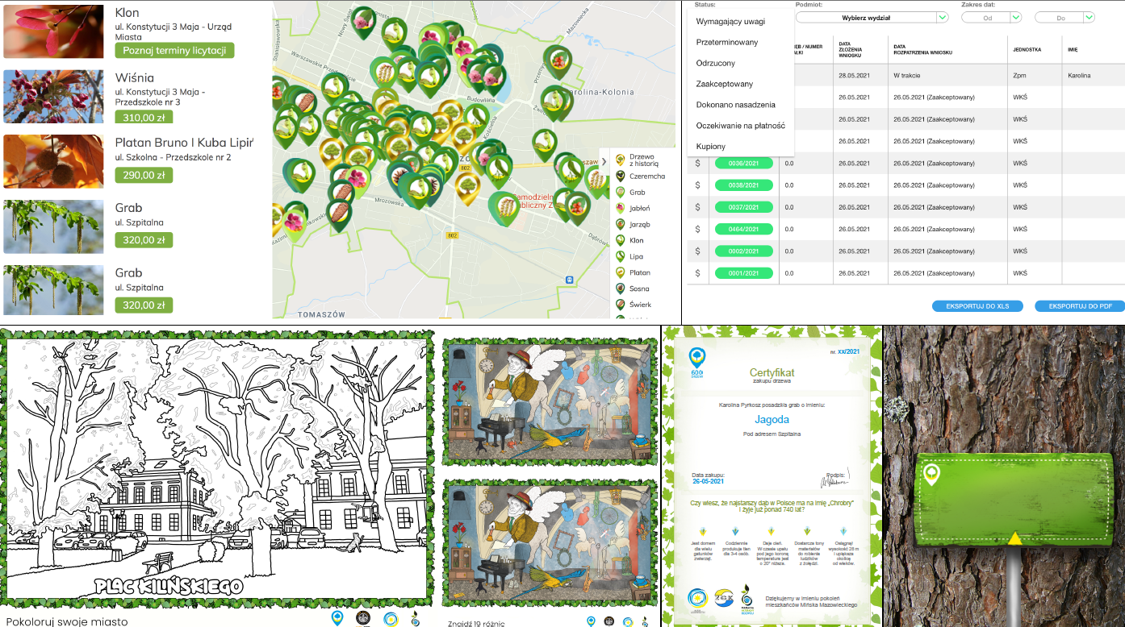Select Drzewo z historią legend icon
The height and width of the screenshot is (627, 1125).
pyautogui.click(x=620, y=160)
